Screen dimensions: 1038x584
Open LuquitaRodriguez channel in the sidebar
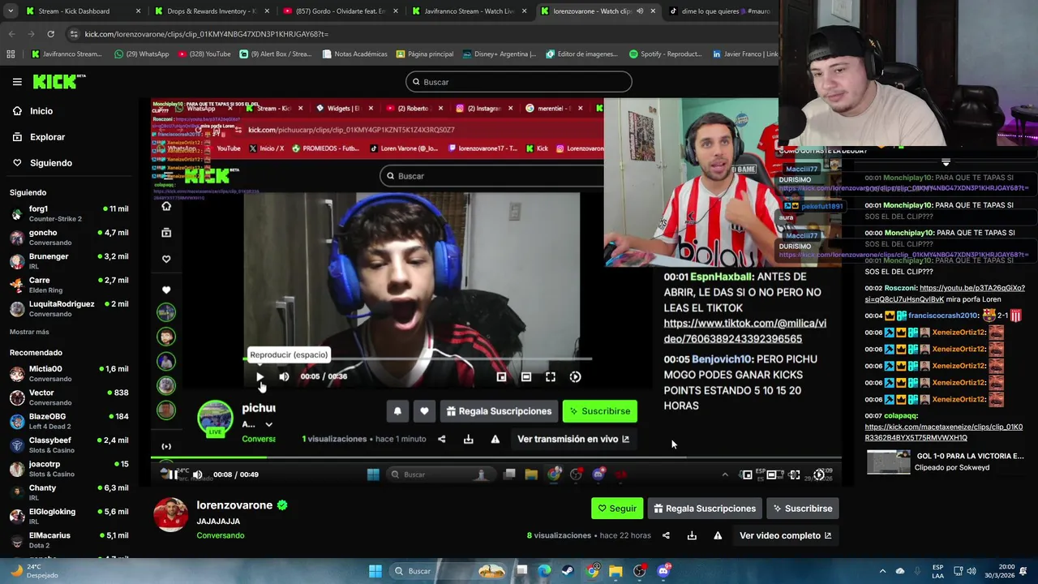click(x=69, y=309)
